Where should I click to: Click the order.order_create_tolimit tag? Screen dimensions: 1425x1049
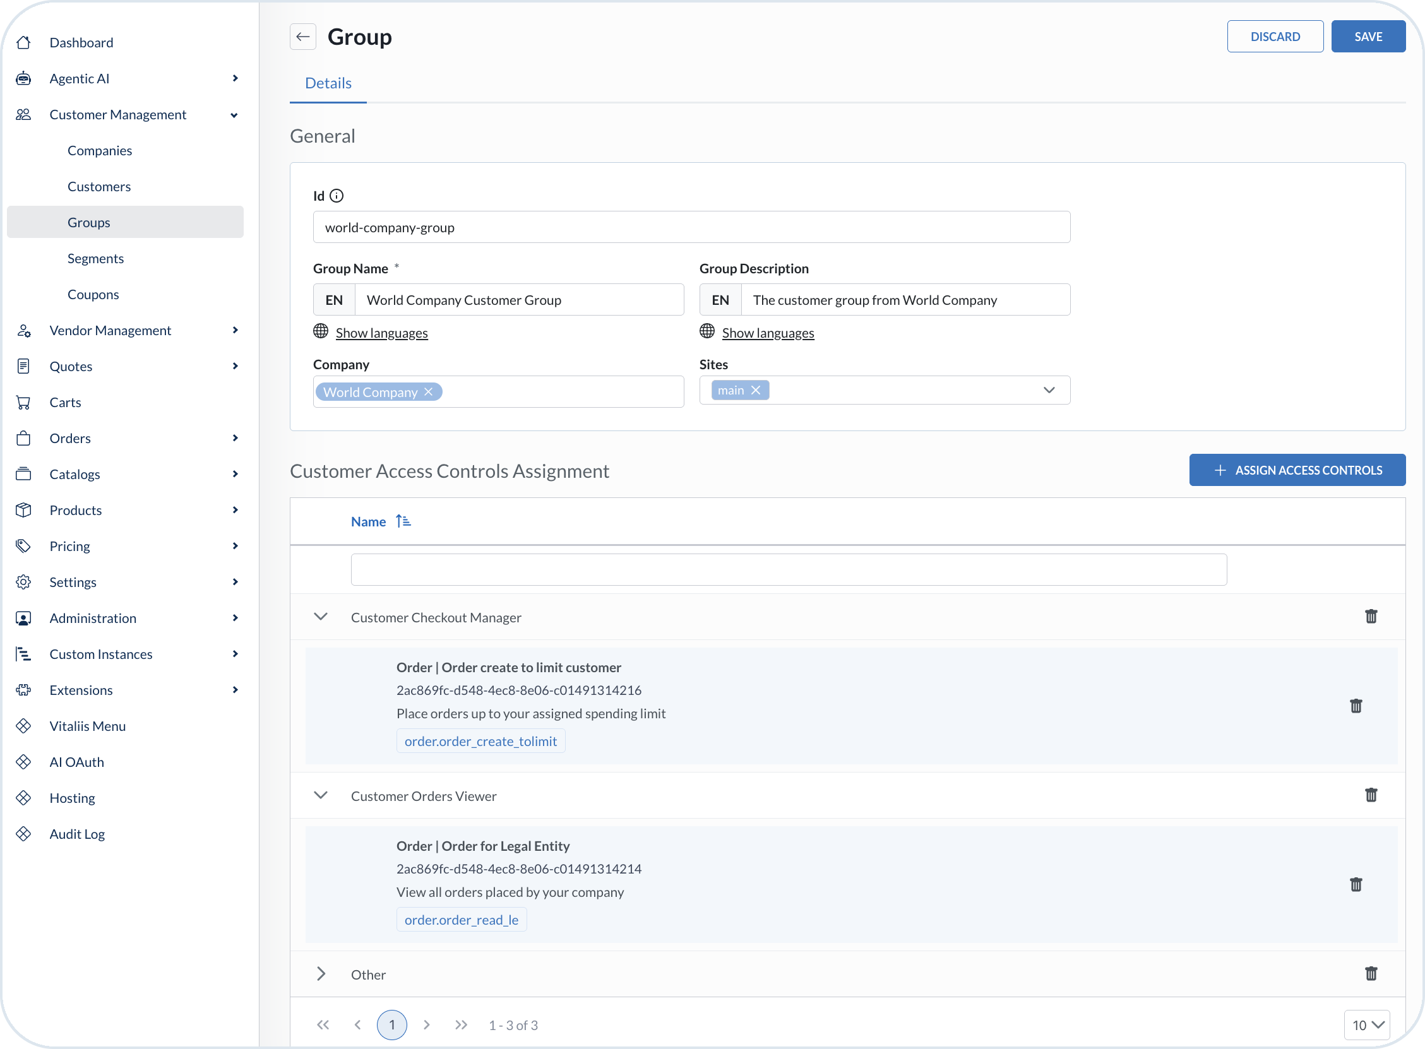pos(480,742)
